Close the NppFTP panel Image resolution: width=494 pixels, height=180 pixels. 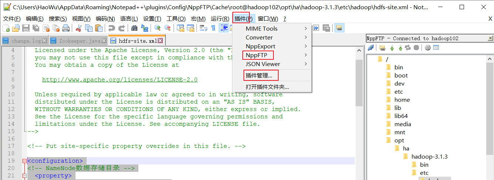[490, 38]
